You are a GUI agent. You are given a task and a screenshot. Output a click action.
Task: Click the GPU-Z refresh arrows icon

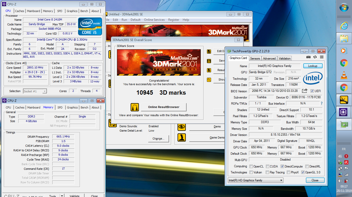315,57
